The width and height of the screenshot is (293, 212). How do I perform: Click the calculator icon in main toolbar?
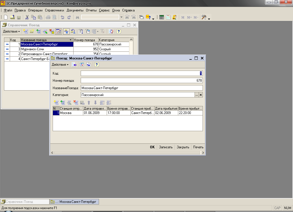click(161, 17)
